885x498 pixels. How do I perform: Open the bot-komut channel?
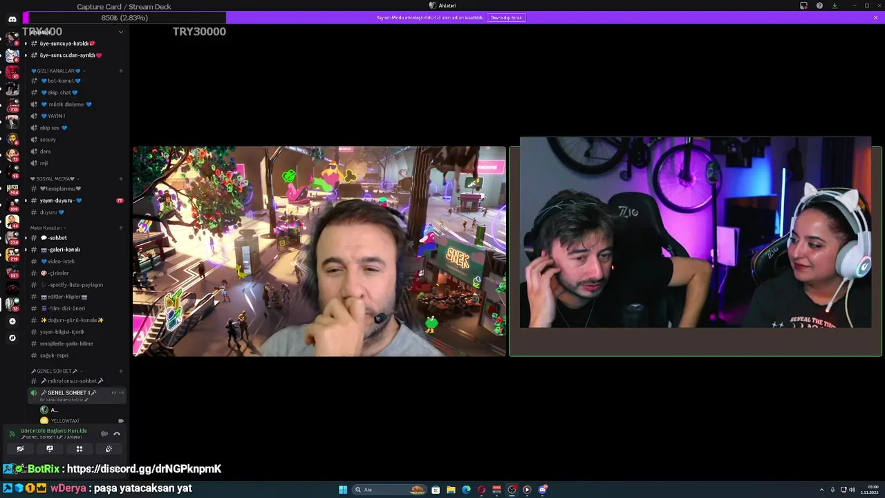[76, 81]
